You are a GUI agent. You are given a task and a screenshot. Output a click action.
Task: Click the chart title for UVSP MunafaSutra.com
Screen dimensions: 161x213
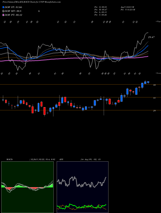coord(32,2)
